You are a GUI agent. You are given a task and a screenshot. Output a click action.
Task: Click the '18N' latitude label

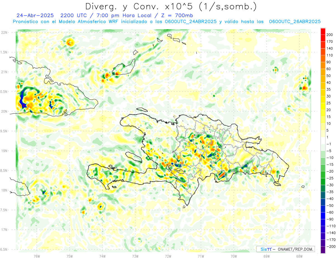point(4,190)
